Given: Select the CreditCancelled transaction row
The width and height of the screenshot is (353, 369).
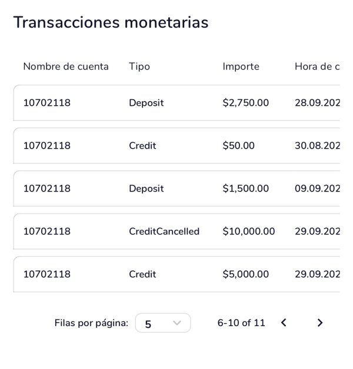Looking at the screenshot, I should tap(176, 232).
